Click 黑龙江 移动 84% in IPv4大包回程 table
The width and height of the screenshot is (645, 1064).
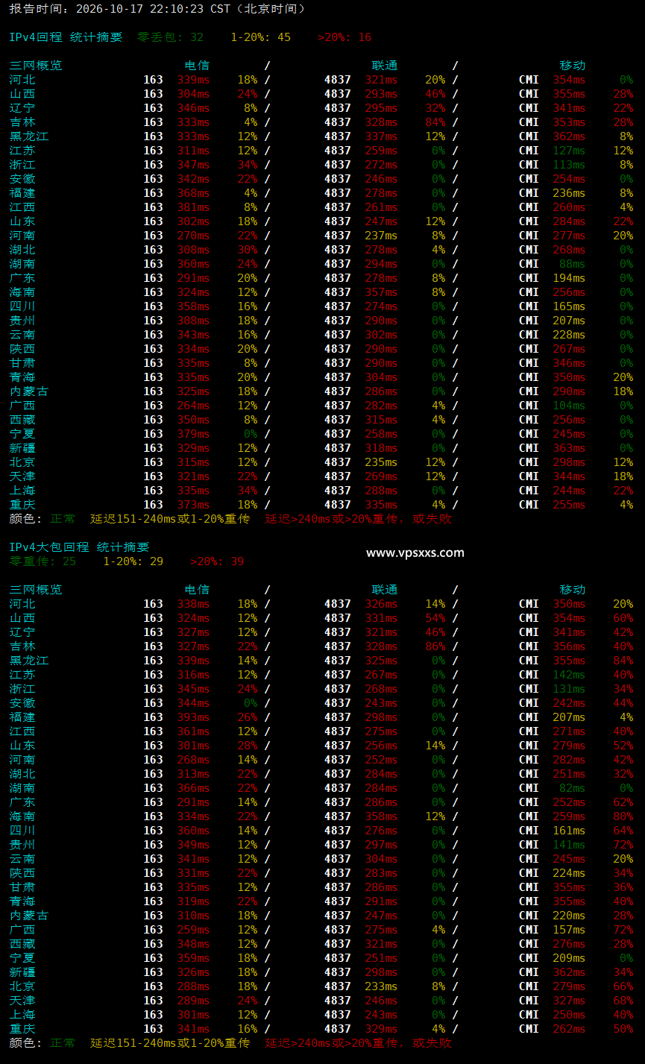pos(623,661)
